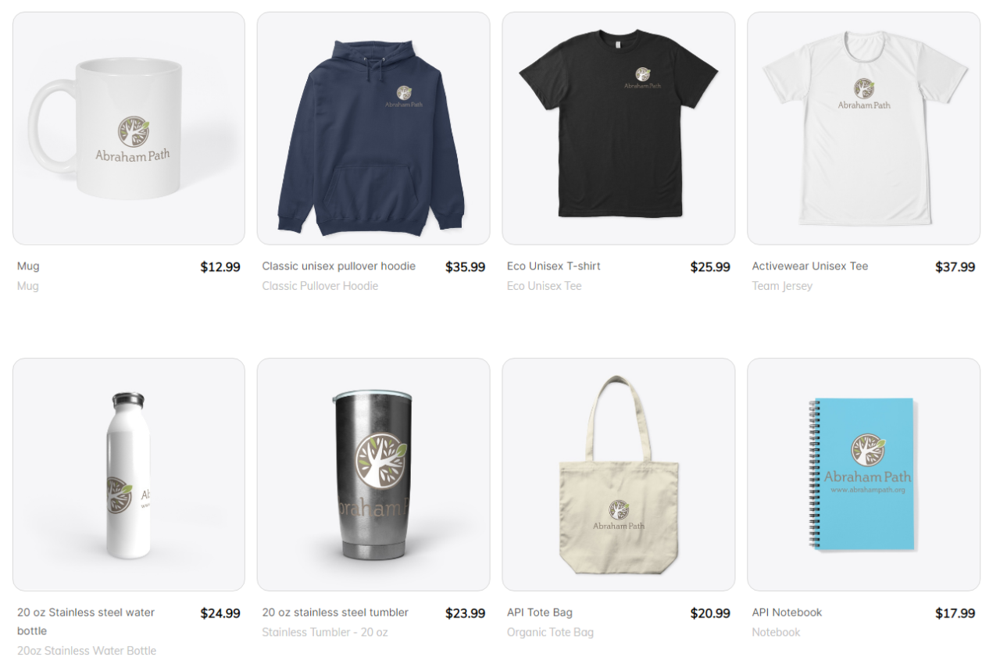Click the Mug product title

(28, 266)
